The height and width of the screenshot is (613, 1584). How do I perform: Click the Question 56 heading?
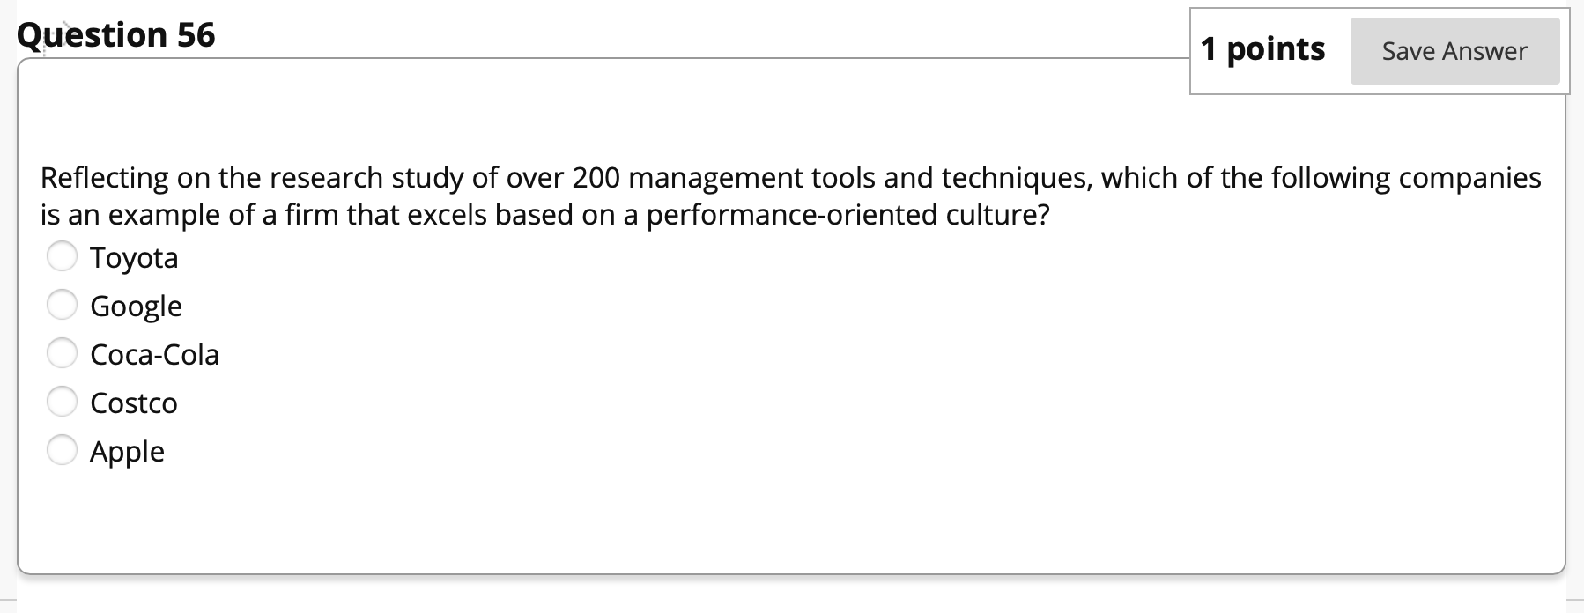(x=116, y=33)
